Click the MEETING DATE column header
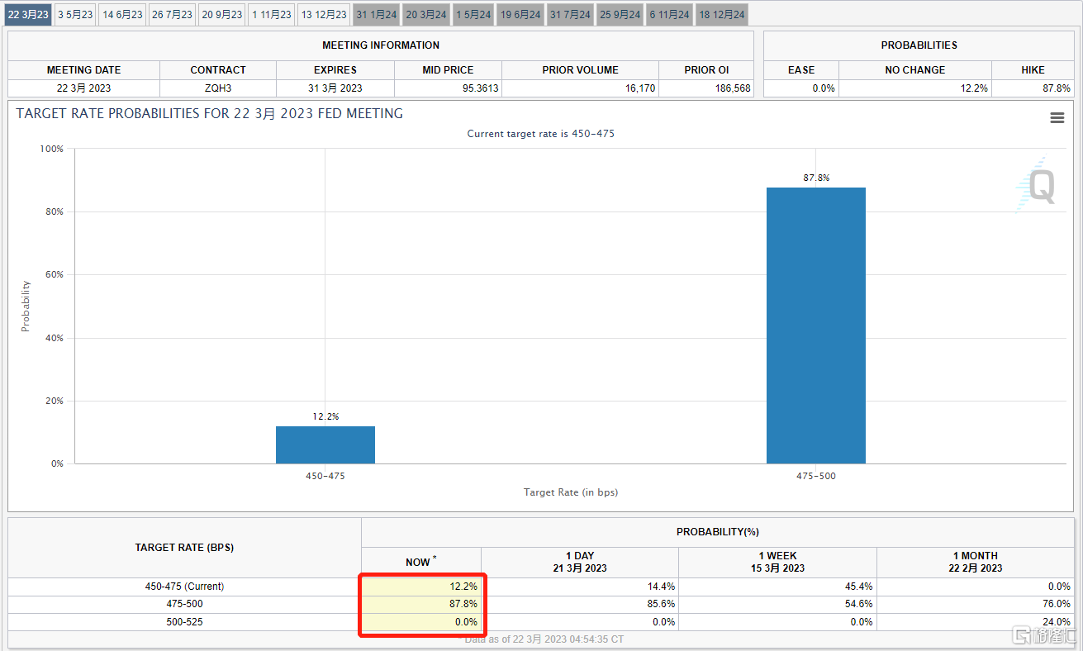The width and height of the screenshot is (1083, 651). click(x=83, y=70)
